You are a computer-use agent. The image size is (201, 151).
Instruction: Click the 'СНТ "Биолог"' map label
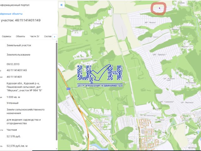pos(160,54)
